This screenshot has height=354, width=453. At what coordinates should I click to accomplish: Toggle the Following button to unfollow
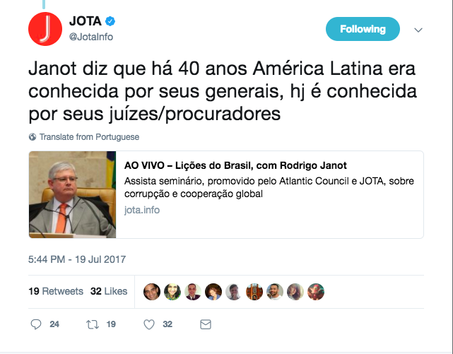[x=363, y=29]
